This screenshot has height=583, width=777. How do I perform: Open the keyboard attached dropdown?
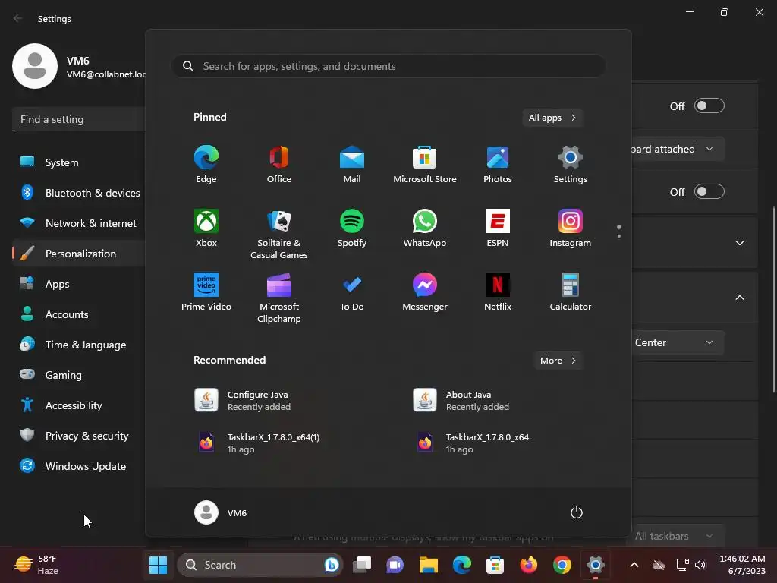tap(678, 149)
